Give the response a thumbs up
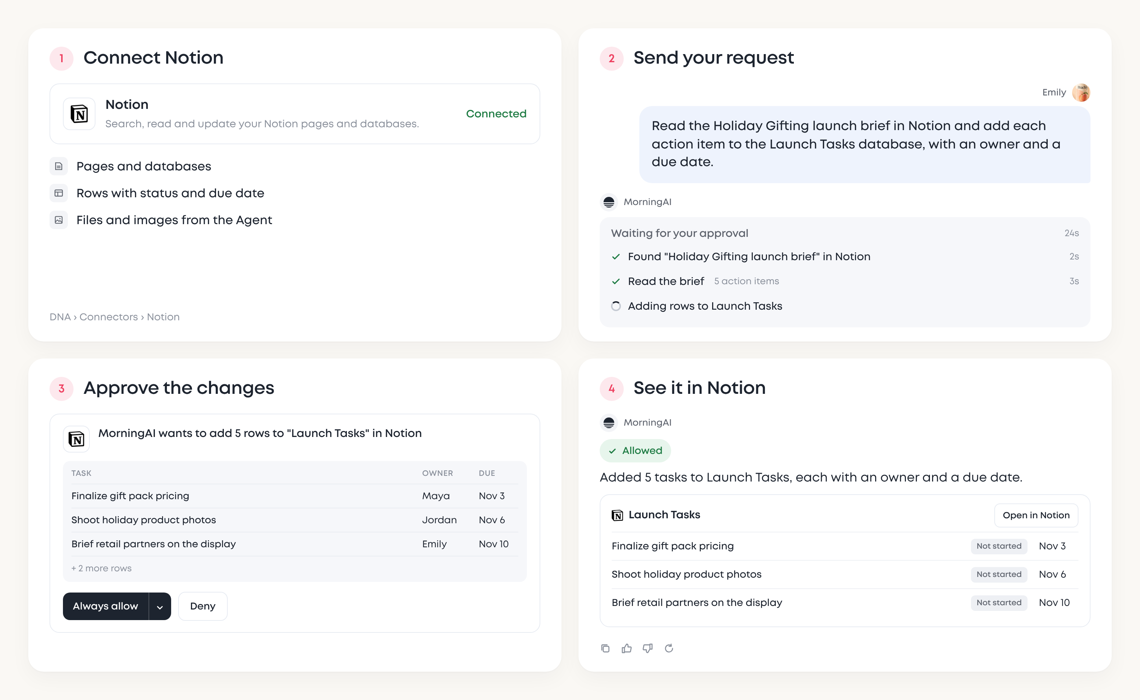Image resolution: width=1140 pixels, height=700 pixels. [627, 648]
